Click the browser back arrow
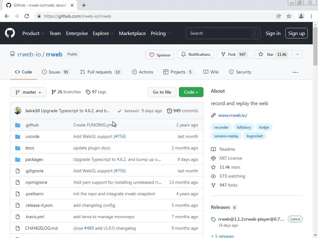Screen dimensions: 318x238 coord(7,16)
